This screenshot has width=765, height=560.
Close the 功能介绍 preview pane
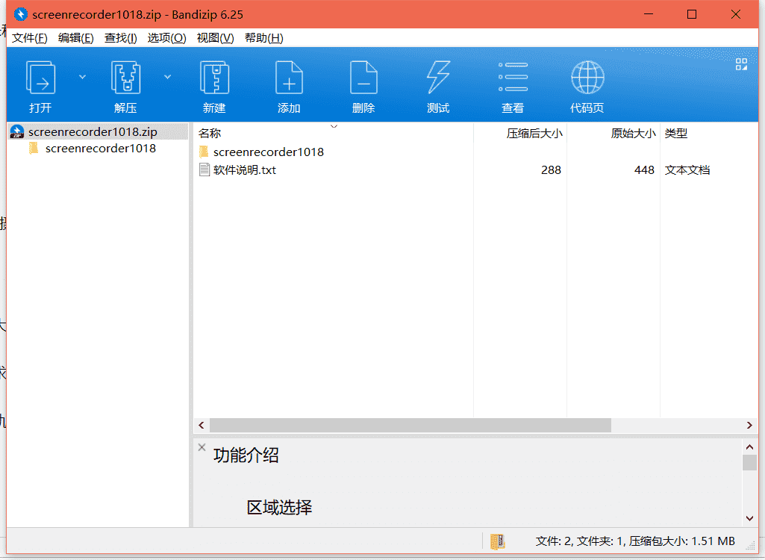click(202, 447)
